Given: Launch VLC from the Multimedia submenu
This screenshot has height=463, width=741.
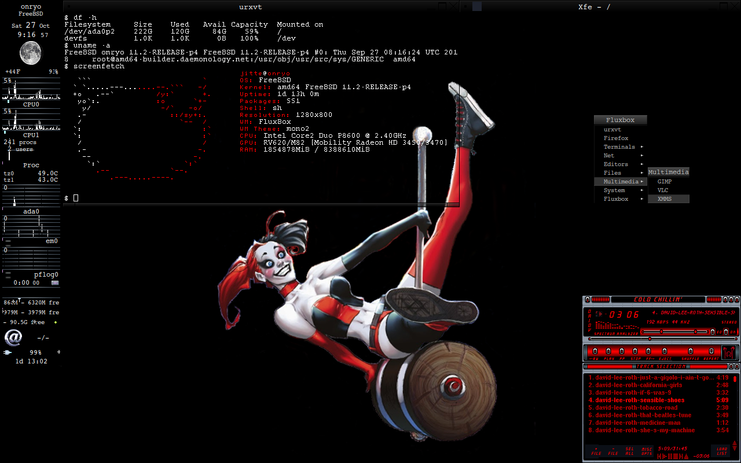Looking at the screenshot, I should pyautogui.click(x=669, y=190).
